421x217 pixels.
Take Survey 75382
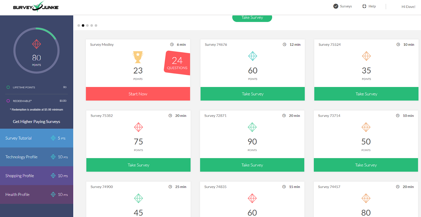[138, 165]
